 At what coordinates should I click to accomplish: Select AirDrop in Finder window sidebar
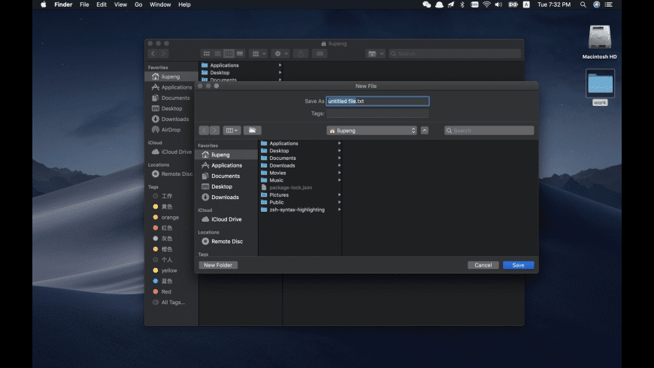click(x=172, y=130)
